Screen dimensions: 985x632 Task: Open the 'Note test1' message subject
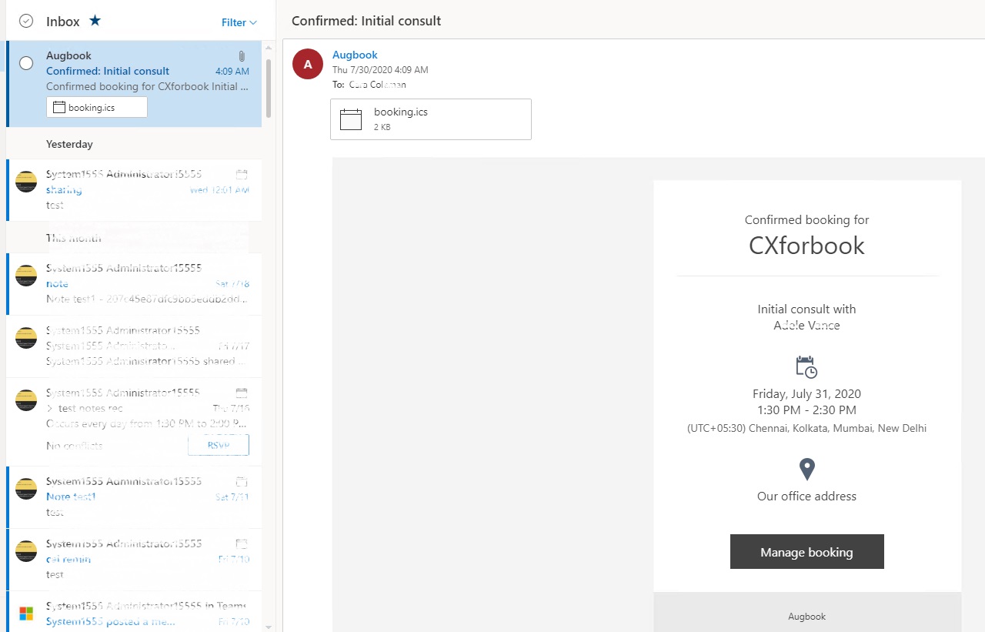pyautogui.click(x=71, y=497)
